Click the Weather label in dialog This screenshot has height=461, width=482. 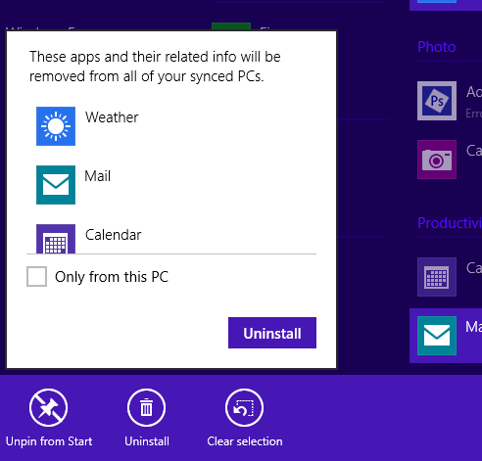(112, 117)
